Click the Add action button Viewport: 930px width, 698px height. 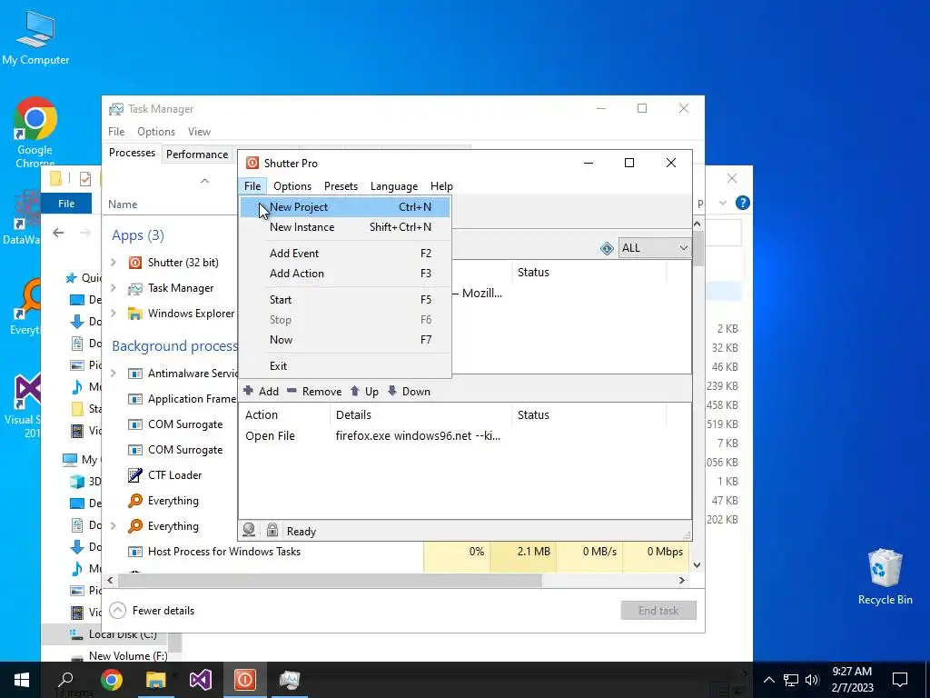click(x=261, y=392)
